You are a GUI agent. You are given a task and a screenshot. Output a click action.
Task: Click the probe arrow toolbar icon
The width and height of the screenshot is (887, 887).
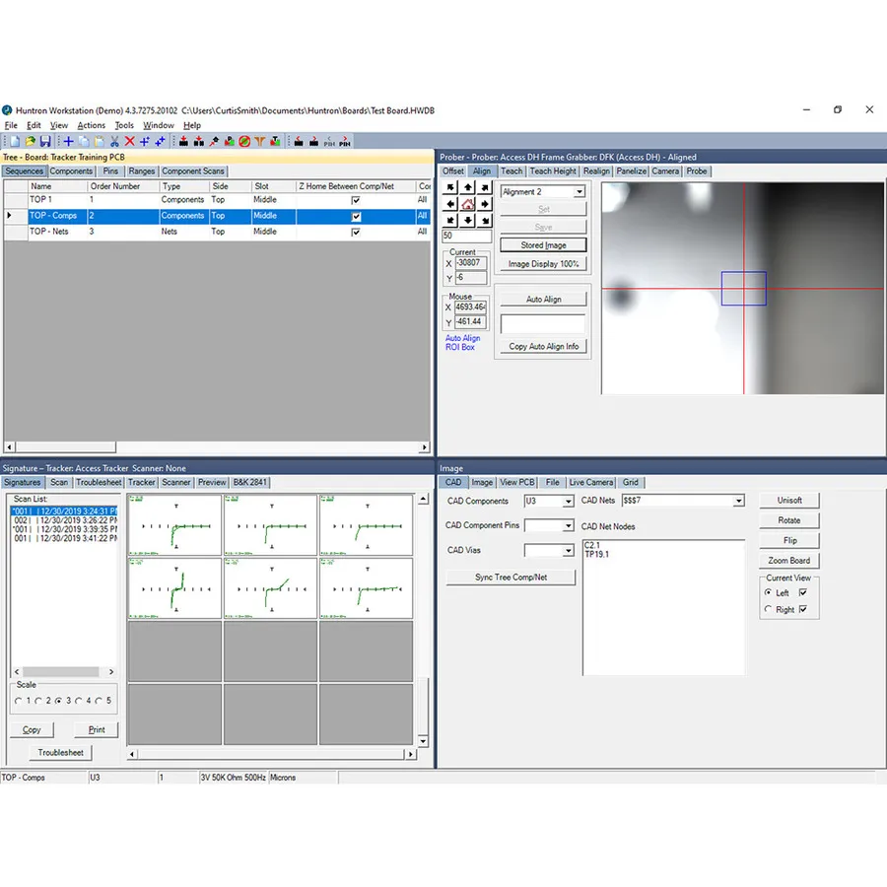tap(214, 141)
